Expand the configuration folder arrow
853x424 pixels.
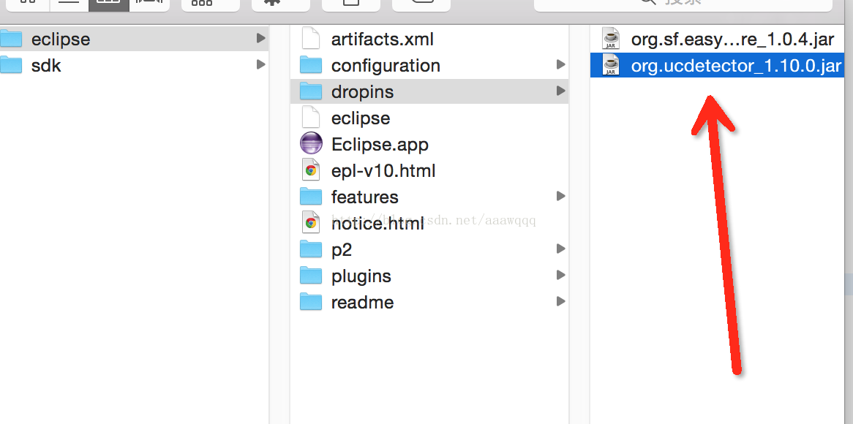click(x=561, y=64)
